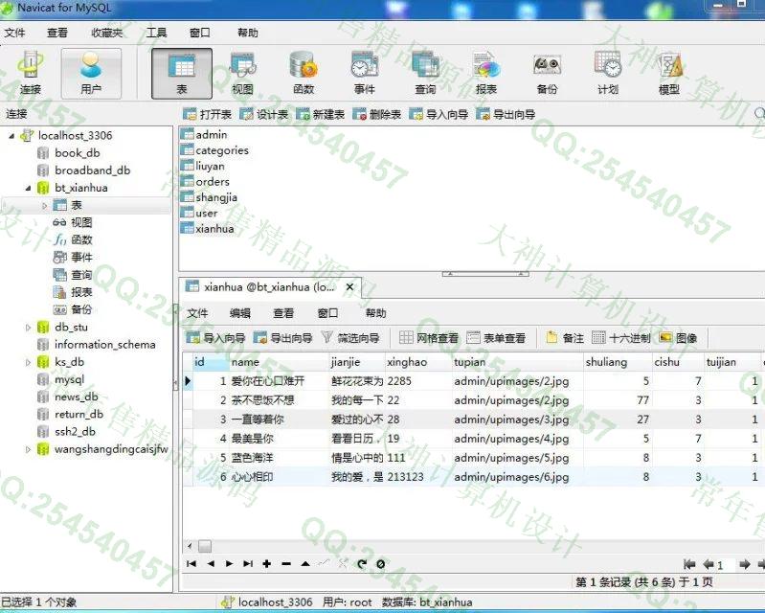Go to first record navigation button

[x=191, y=564]
